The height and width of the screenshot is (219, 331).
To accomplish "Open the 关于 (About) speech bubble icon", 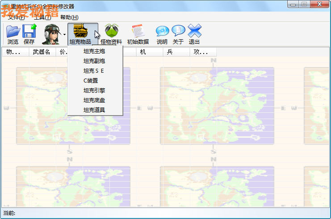I will pos(178,32).
